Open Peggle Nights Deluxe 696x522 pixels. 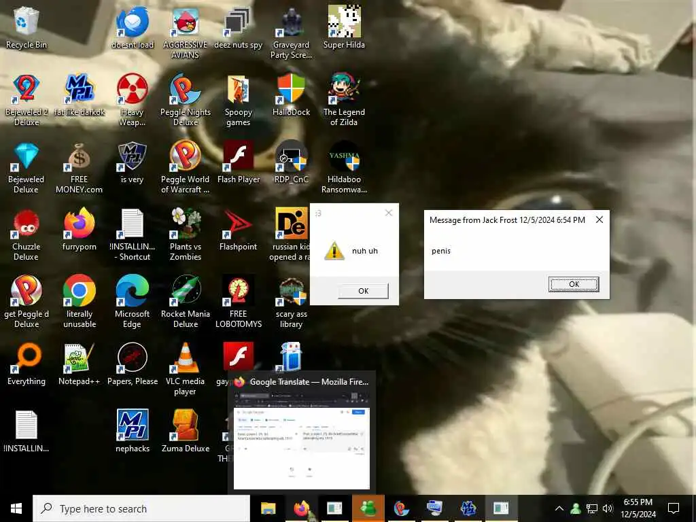coord(185,100)
